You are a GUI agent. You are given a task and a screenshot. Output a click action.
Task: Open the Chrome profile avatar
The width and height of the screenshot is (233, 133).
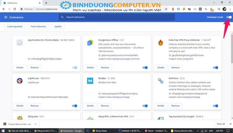[224, 9]
